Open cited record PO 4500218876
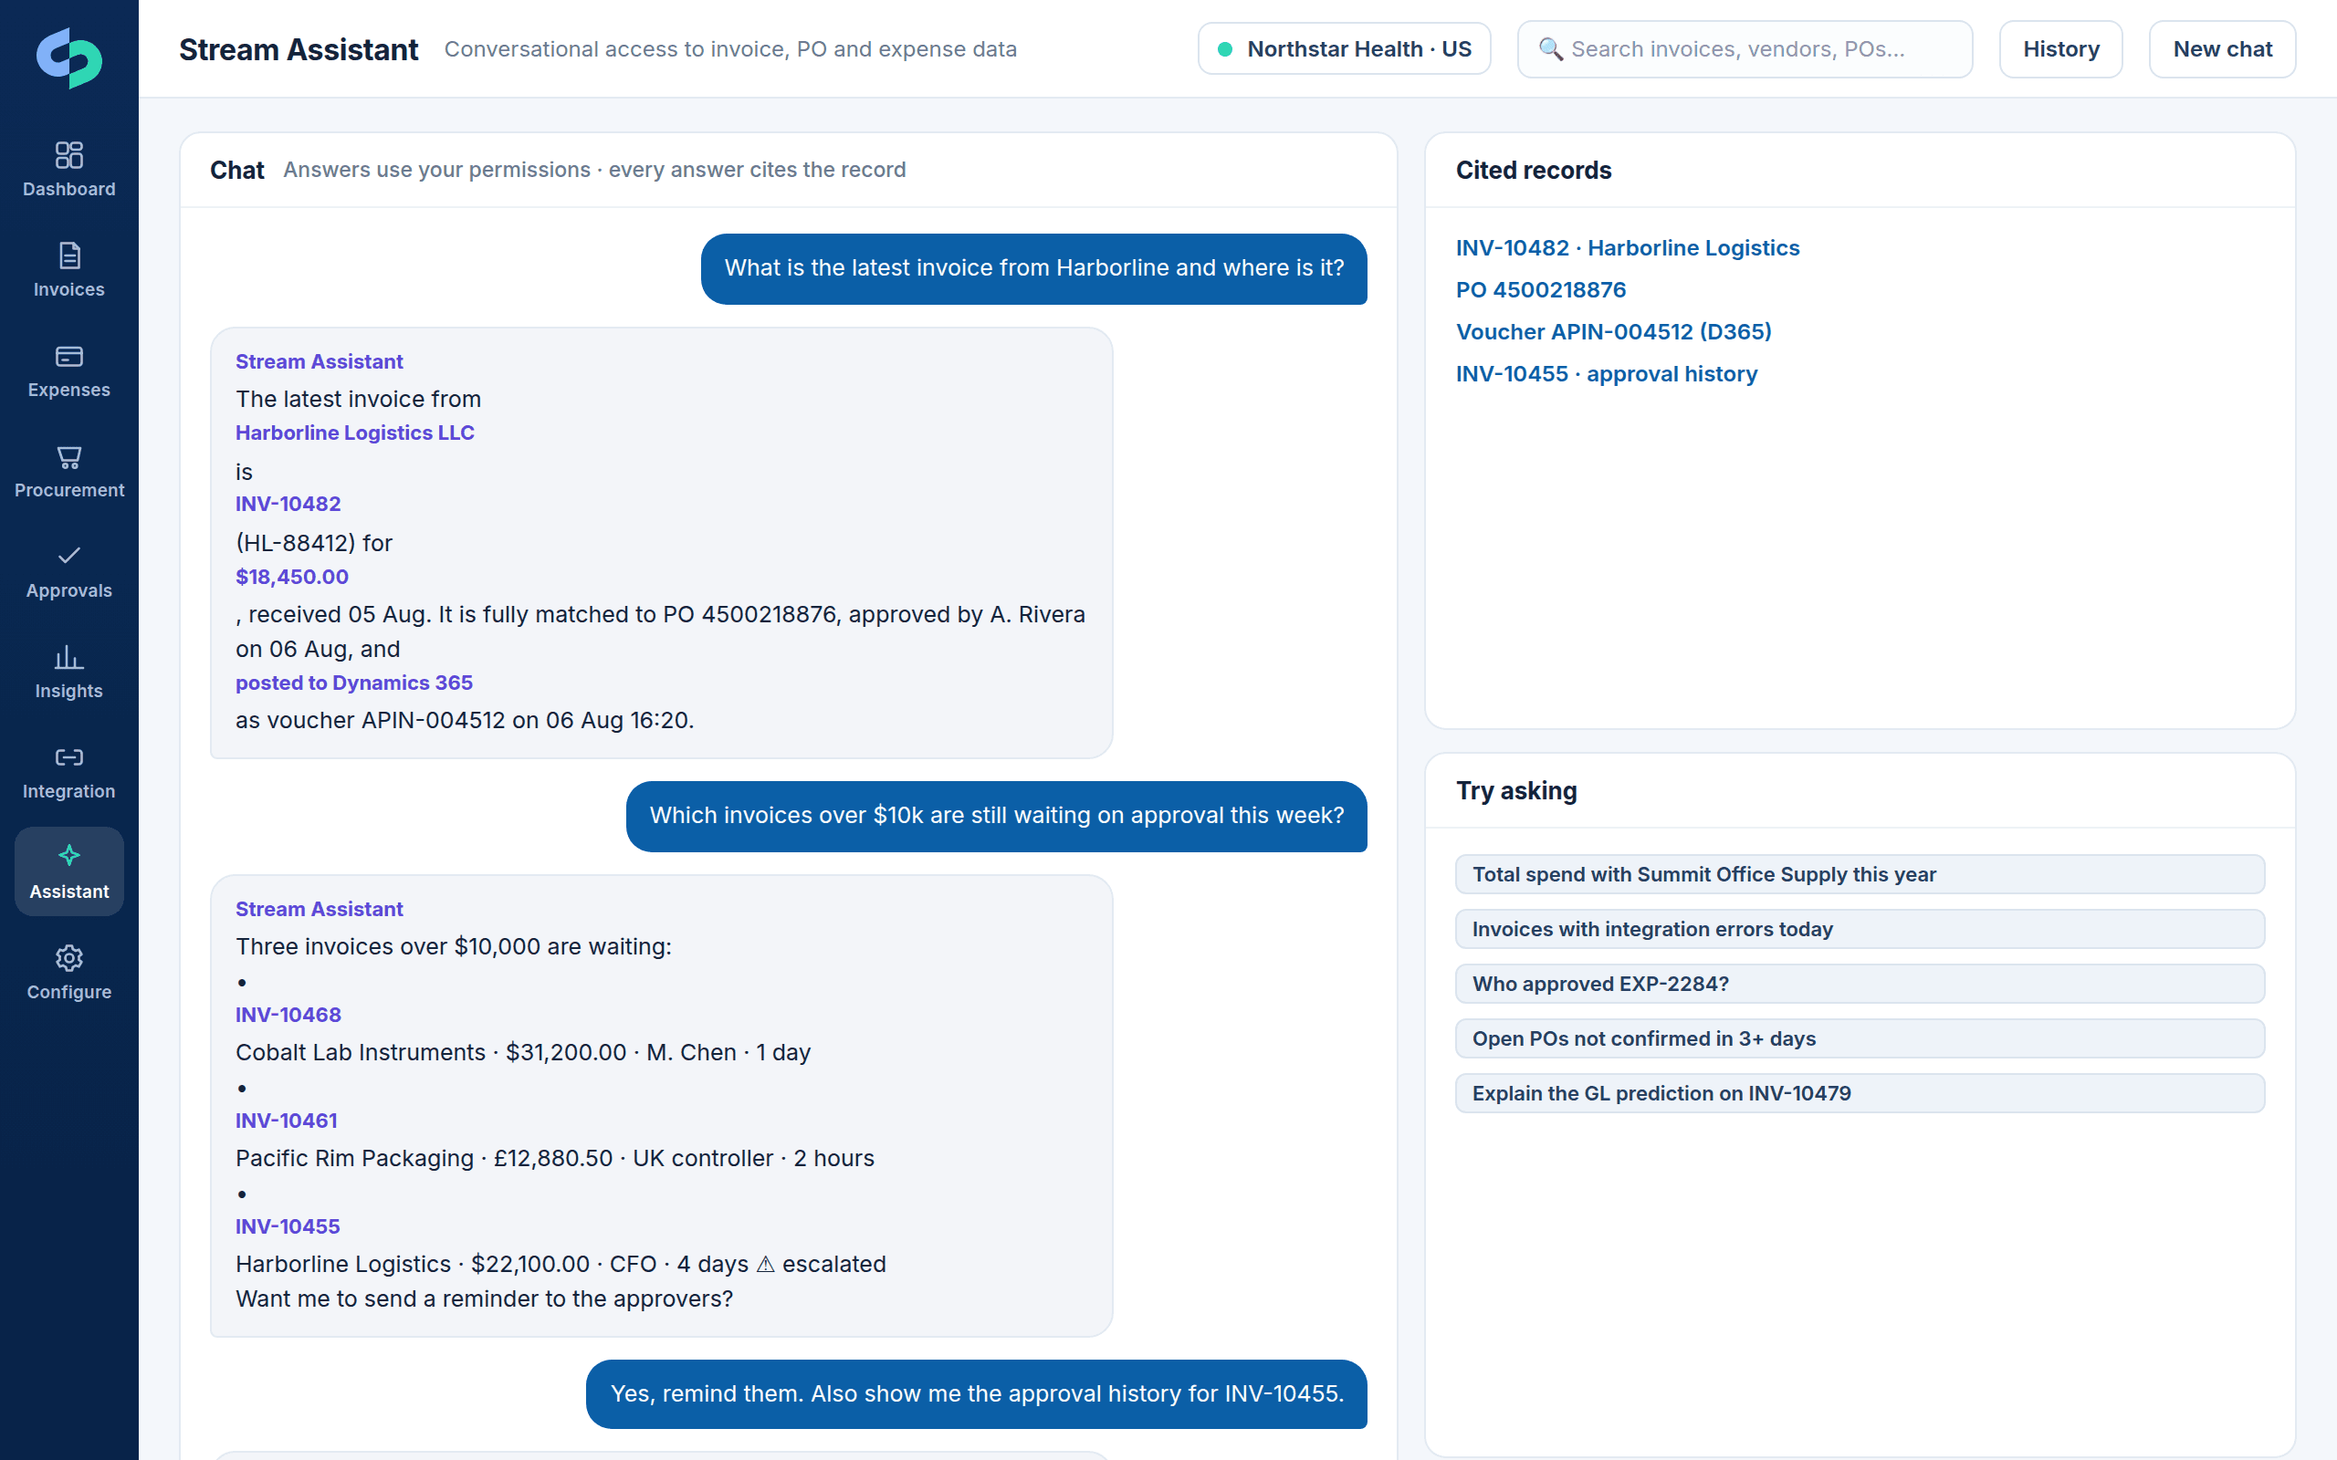The width and height of the screenshot is (2337, 1460). pos(1540,289)
